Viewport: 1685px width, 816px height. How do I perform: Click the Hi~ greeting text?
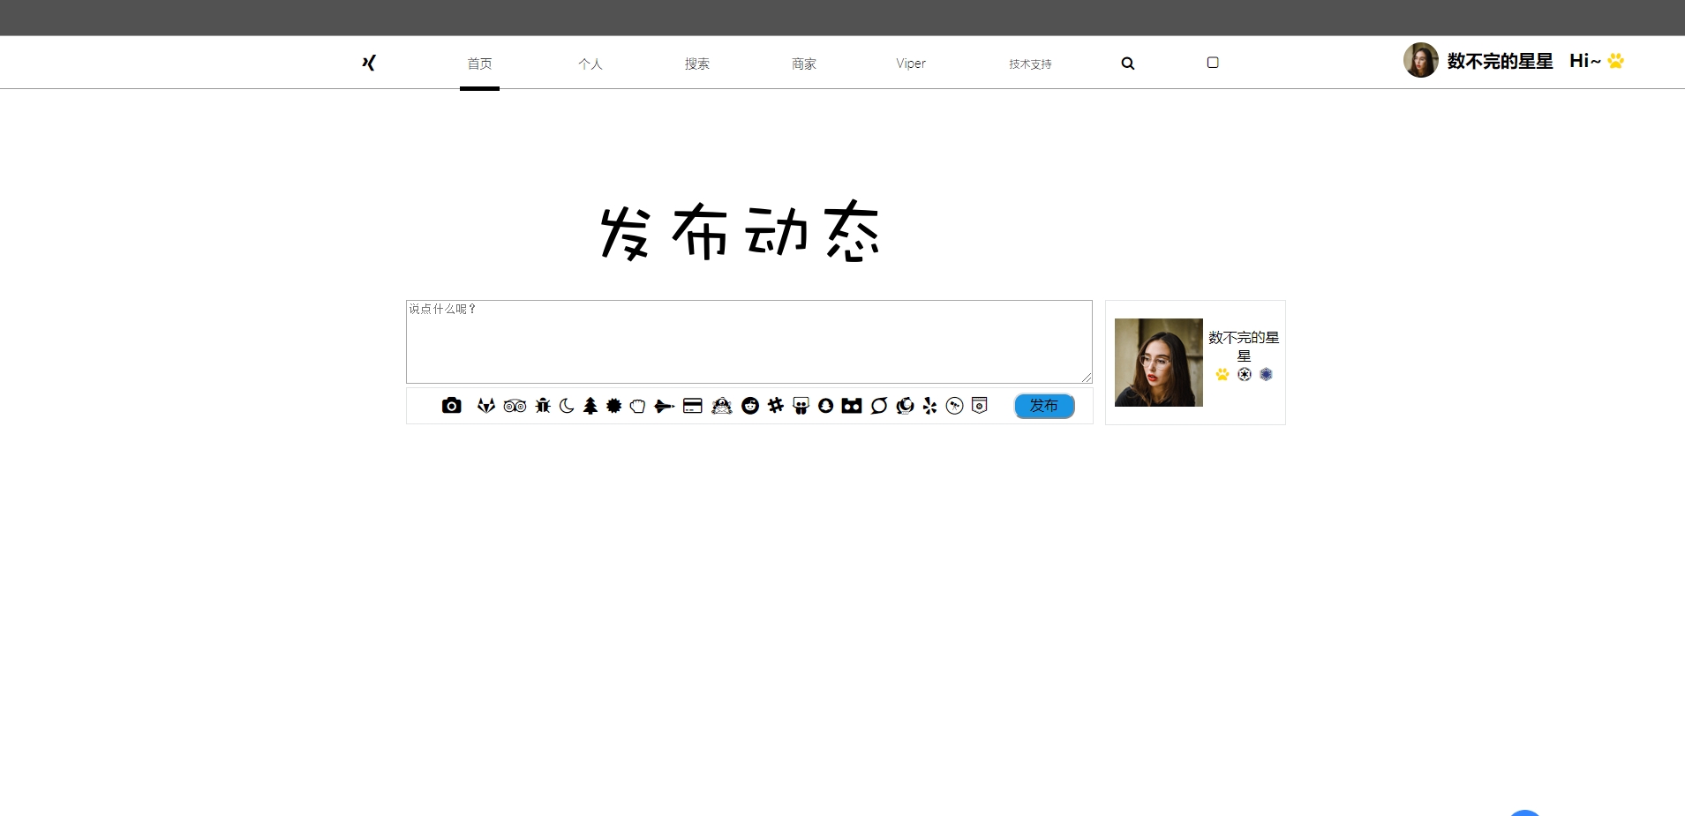point(1585,61)
